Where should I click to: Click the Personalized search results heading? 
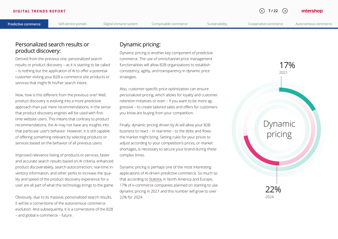pos(52,48)
